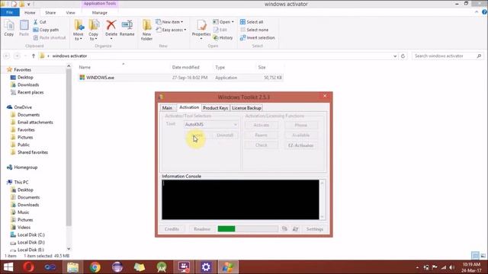The width and height of the screenshot is (488, 274).
Task: Switch to the Home ribbon tab
Action: (30, 13)
